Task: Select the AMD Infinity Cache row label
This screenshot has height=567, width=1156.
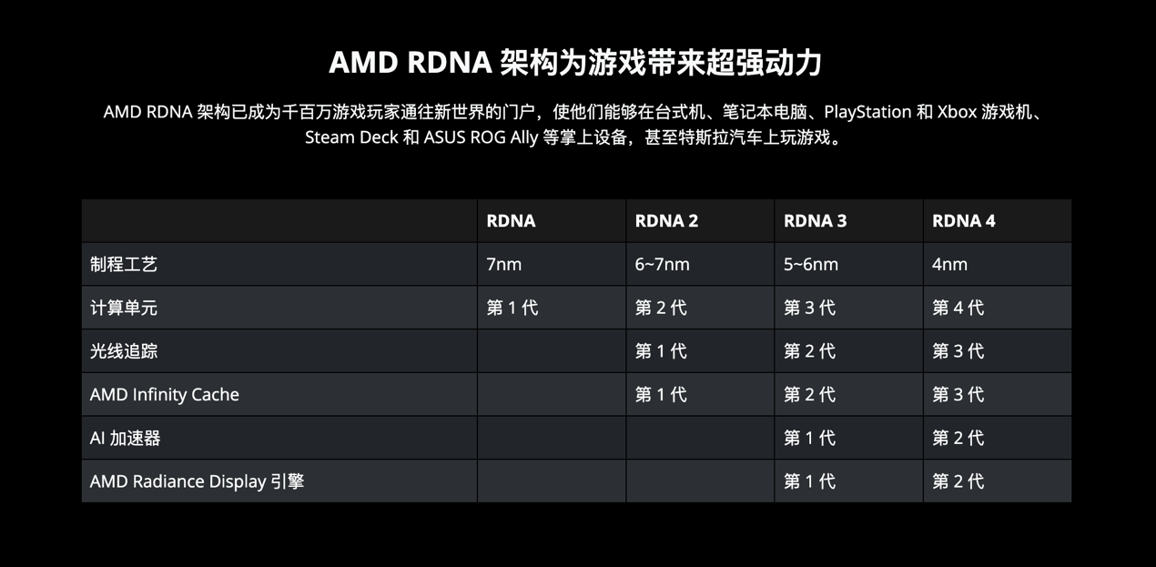Action: click(165, 394)
